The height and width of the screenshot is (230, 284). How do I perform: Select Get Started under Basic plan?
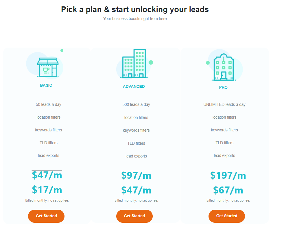[x=46, y=216]
